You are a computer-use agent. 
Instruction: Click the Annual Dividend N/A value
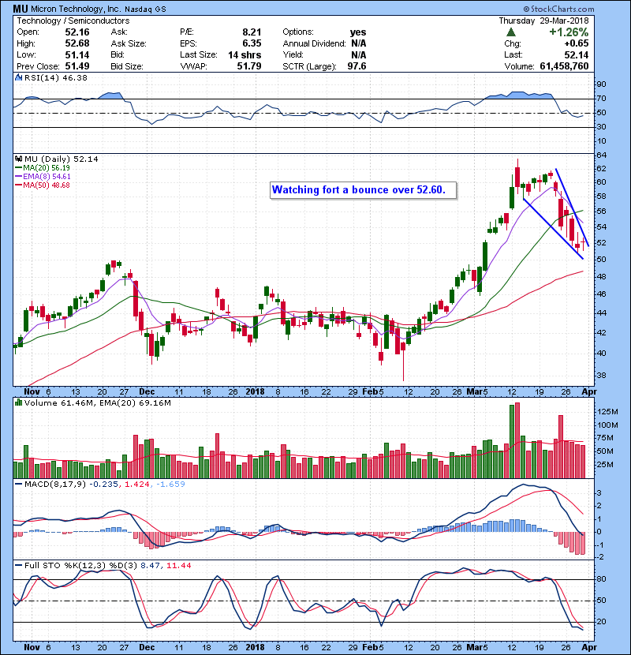click(359, 43)
